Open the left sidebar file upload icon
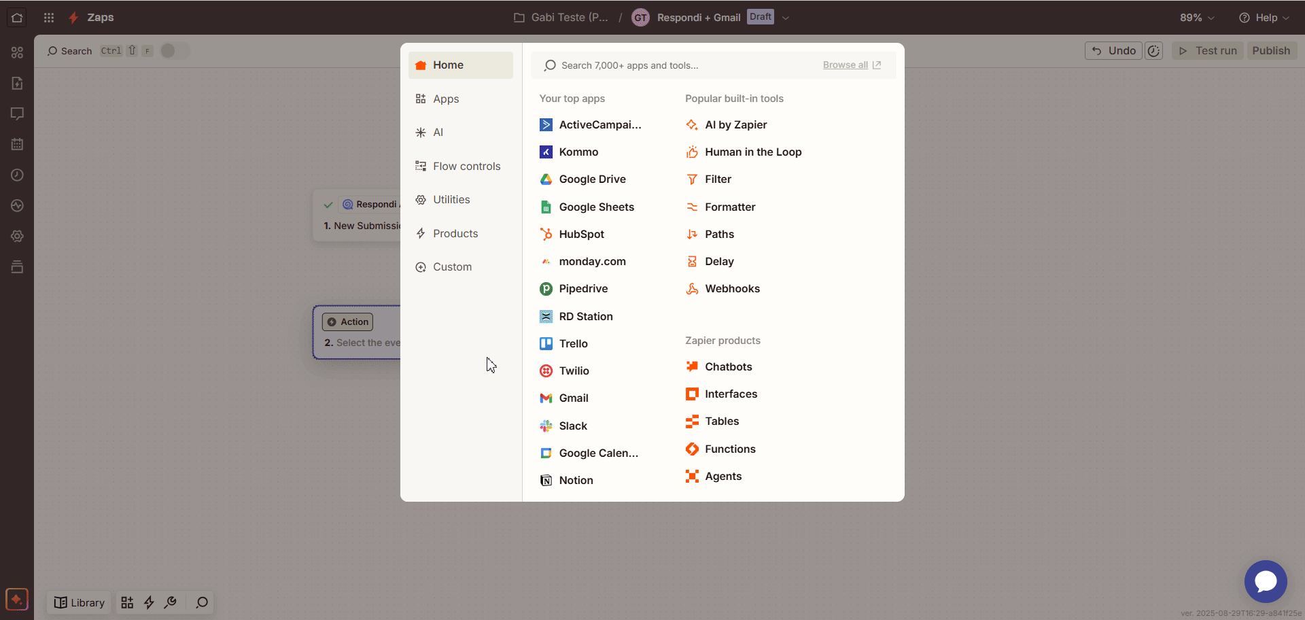The image size is (1305, 620). point(17,83)
